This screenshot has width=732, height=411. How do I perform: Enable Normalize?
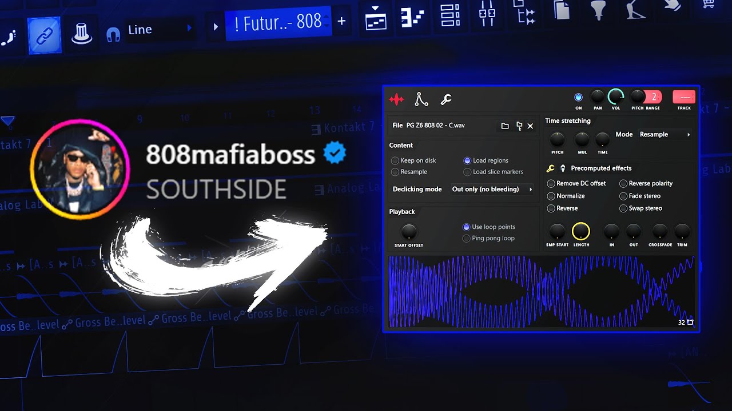[x=566, y=196]
